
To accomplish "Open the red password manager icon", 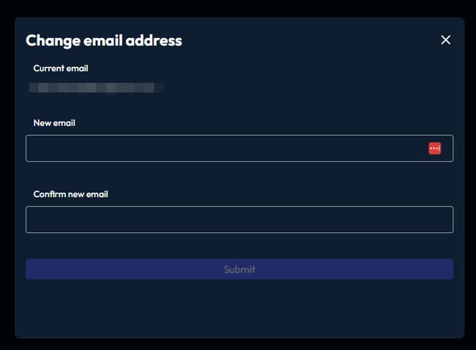I will point(434,148).
